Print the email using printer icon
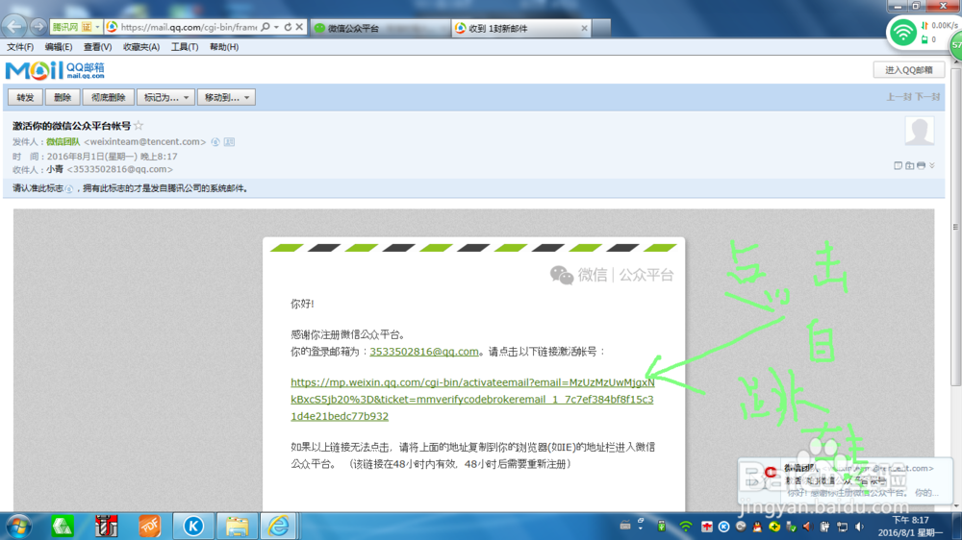The height and width of the screenshot is (540, 962). 921,165
